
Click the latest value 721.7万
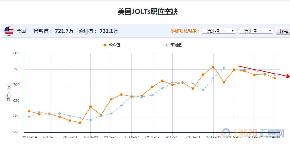64,31
